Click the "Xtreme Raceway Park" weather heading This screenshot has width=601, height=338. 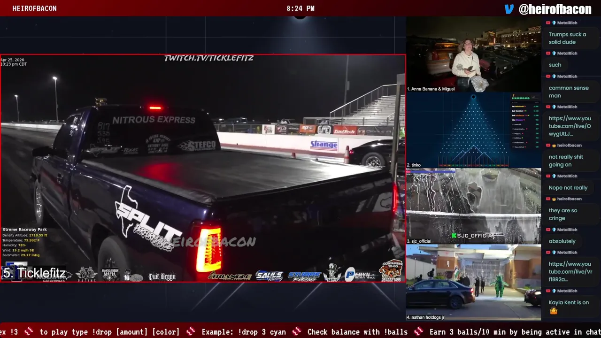click(x=24, y=230)
